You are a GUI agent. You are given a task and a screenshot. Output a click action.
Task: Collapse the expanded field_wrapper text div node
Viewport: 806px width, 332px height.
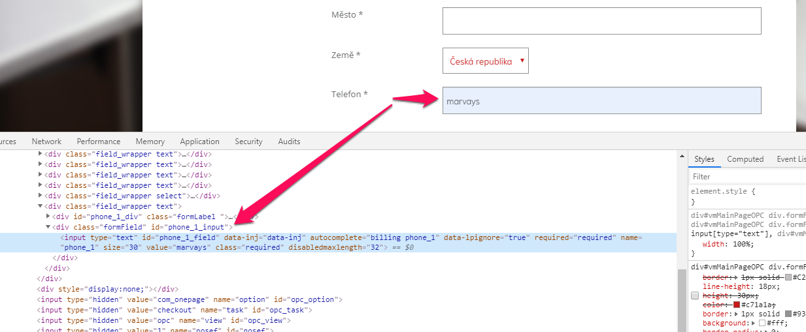click(41, 206)
